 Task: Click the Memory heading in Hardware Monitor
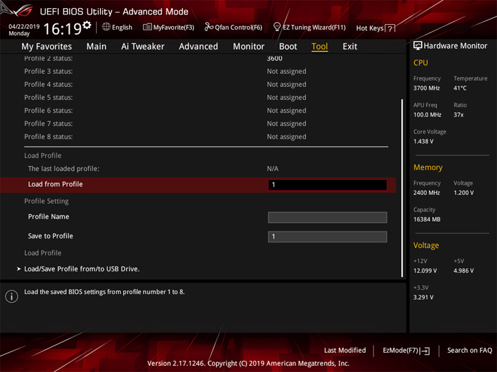(428, 167)
